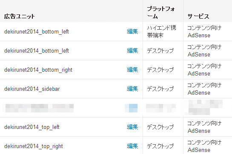Image resolution: width=232 pixels, height=154 pixels.
Task: Open the AdSense link in the top_left row
Action: 199,131
